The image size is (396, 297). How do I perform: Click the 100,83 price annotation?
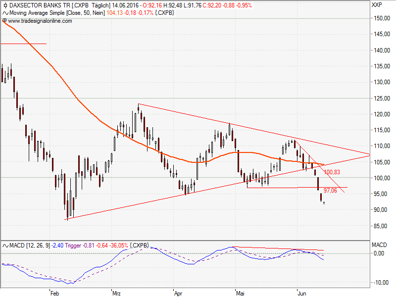point(332,172)
